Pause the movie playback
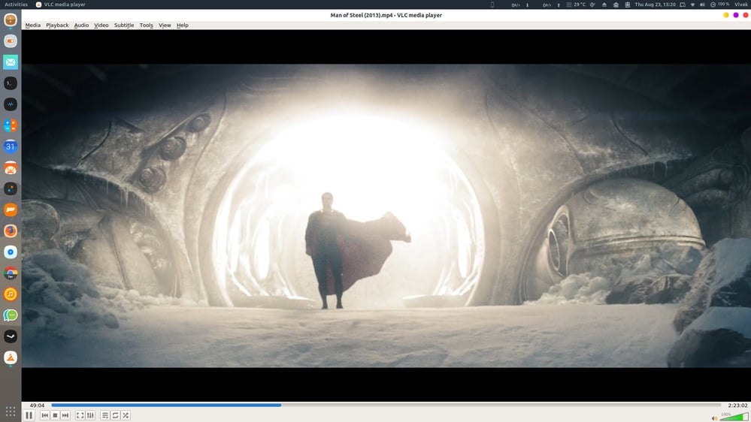 coord(29,415)
